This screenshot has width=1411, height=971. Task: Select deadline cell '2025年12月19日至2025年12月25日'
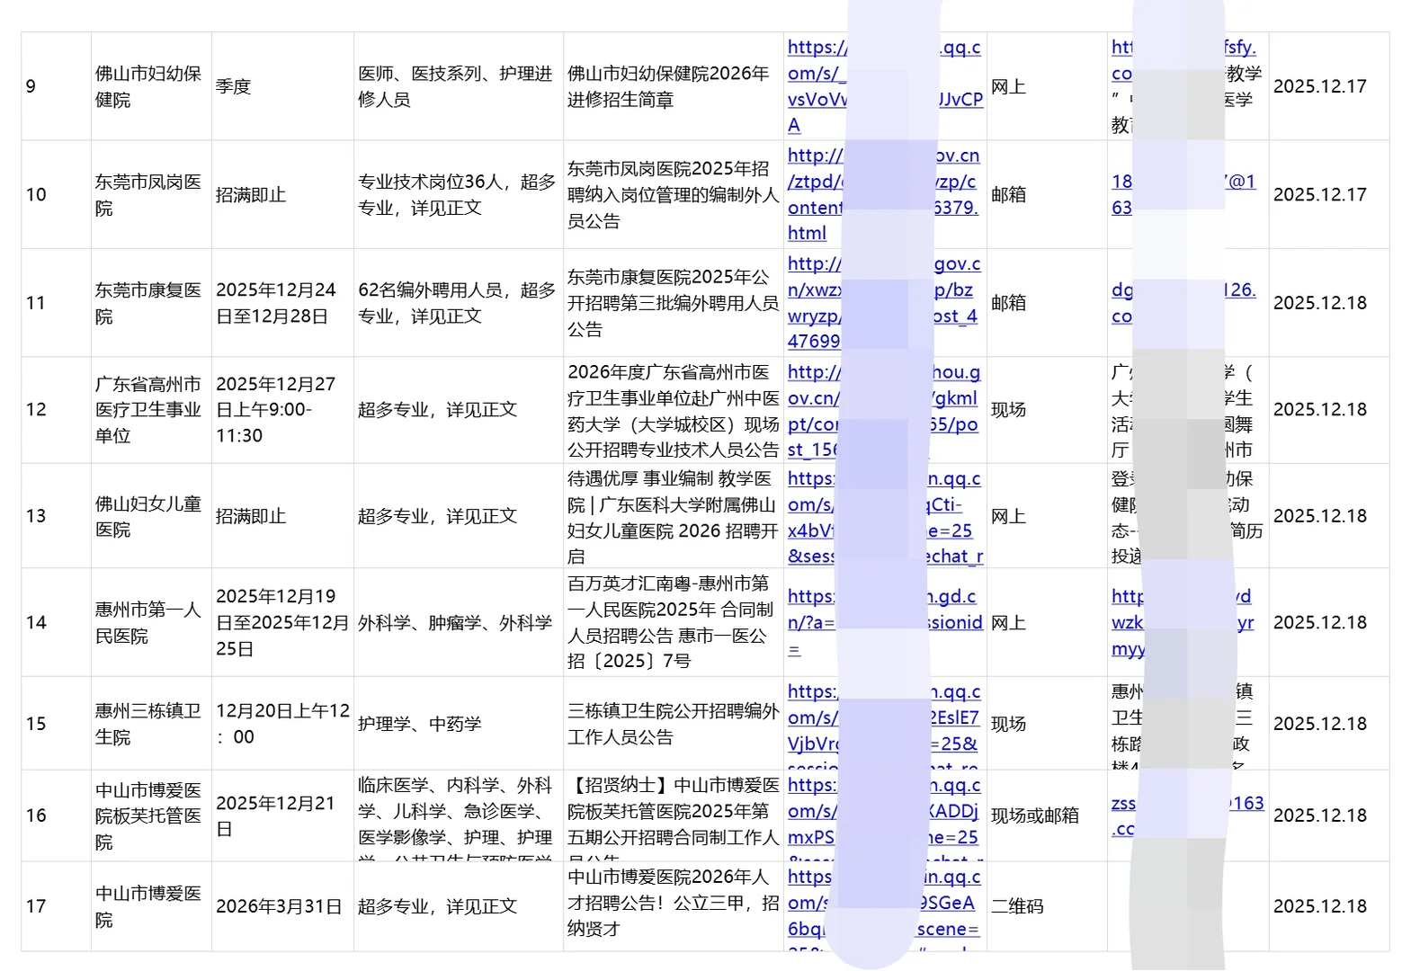pyautogui.click(x=282, y=622)
